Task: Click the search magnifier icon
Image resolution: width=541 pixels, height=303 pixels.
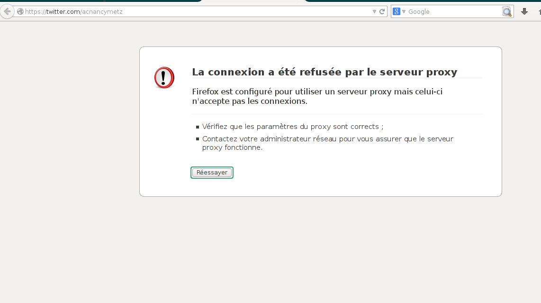Action: pos(507,11)
